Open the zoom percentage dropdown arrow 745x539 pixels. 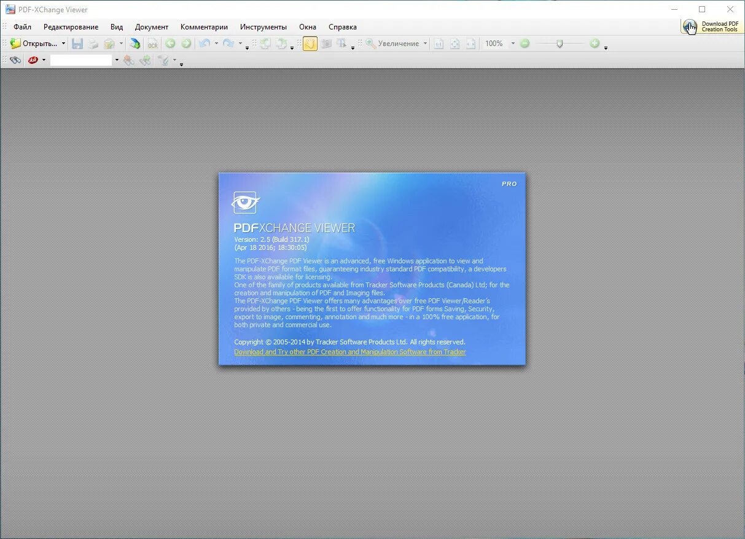(513, 44)
